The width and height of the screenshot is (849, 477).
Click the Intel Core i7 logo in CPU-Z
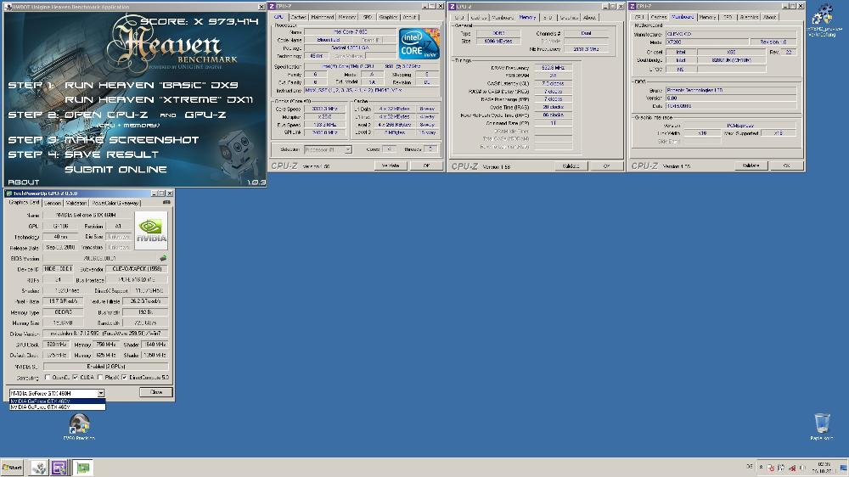tap(419, 44)
